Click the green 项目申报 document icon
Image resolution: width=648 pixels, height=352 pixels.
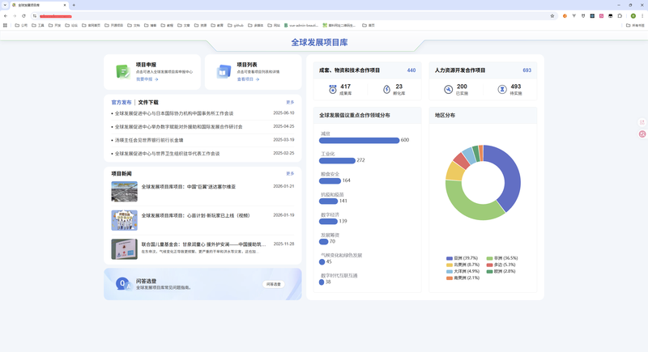[122, 72]
